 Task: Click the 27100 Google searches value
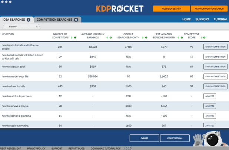pyautogui.click(x=128, y=47)
